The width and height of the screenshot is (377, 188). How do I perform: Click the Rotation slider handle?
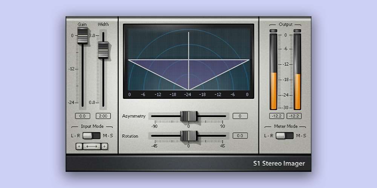click(x=189, y=136)
